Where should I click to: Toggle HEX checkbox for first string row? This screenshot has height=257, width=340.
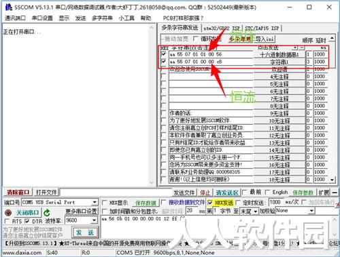tap(163, 54)
